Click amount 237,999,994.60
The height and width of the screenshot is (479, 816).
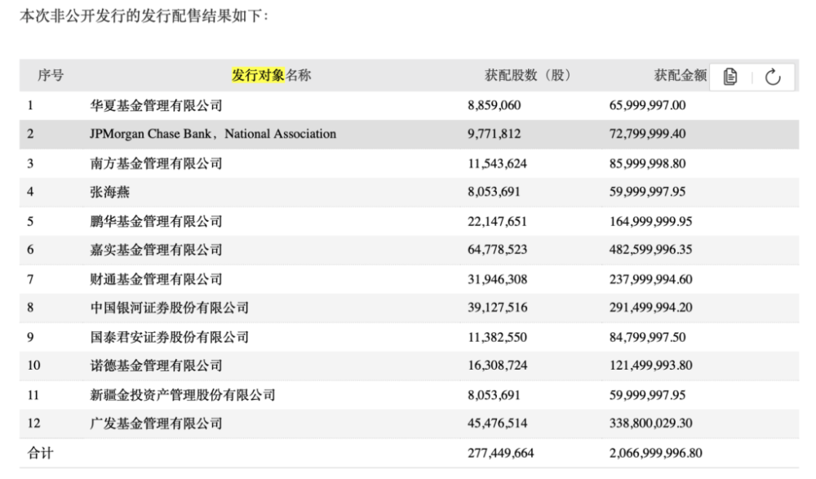(650, 280)
